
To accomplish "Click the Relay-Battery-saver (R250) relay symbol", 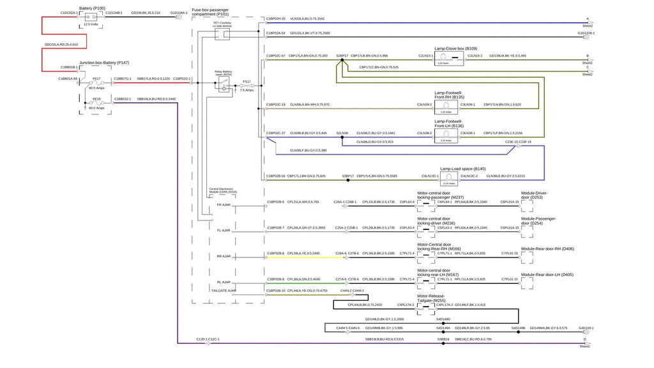I will point(224,85).
